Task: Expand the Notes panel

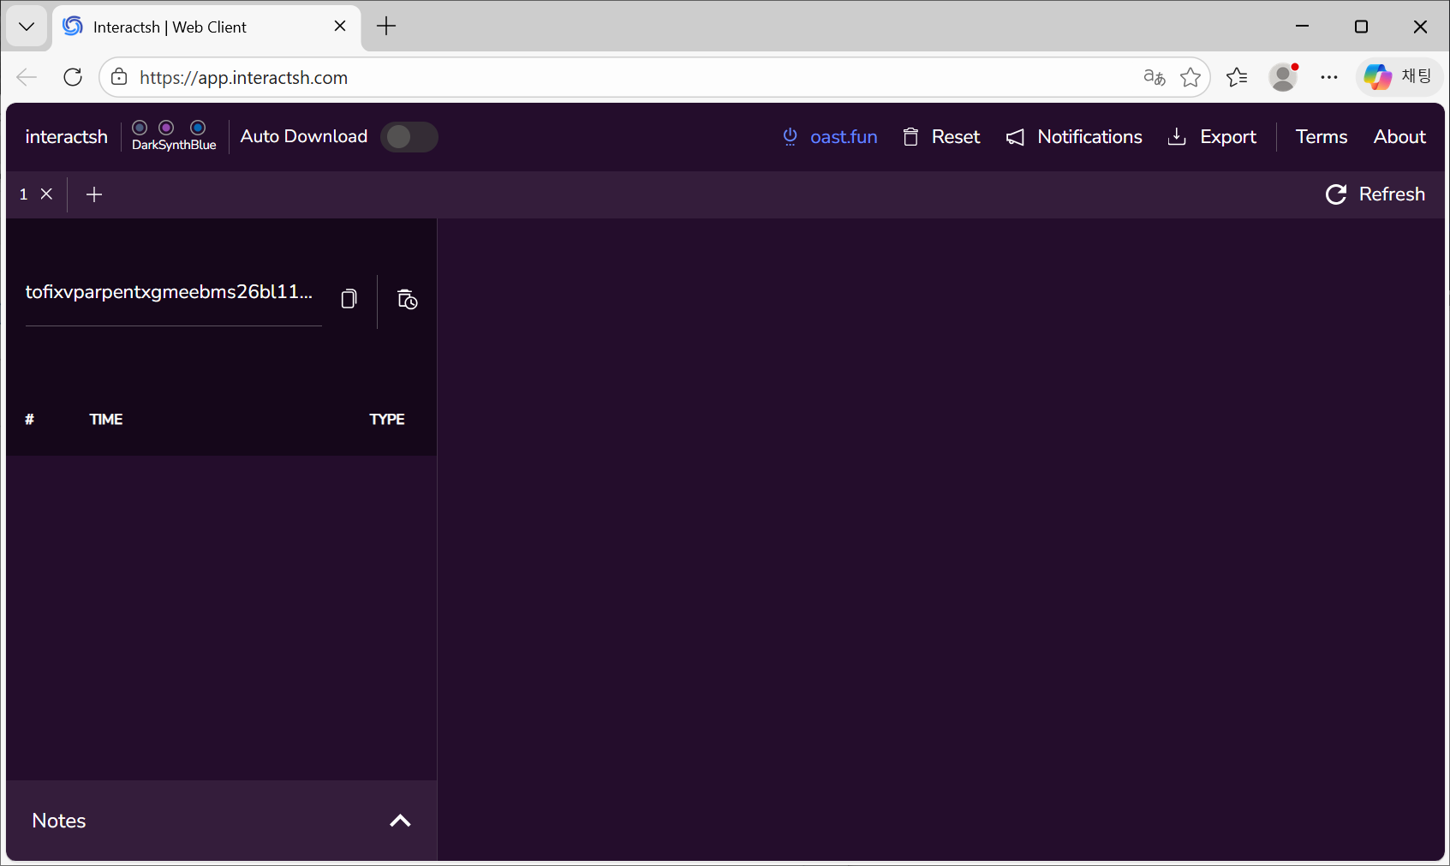Action: (400, 821)
